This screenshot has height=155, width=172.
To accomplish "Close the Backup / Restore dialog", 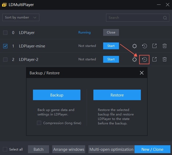I will (142, 73).
